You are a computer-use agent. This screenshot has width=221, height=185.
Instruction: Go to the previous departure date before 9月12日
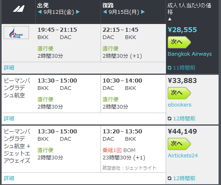39,12
